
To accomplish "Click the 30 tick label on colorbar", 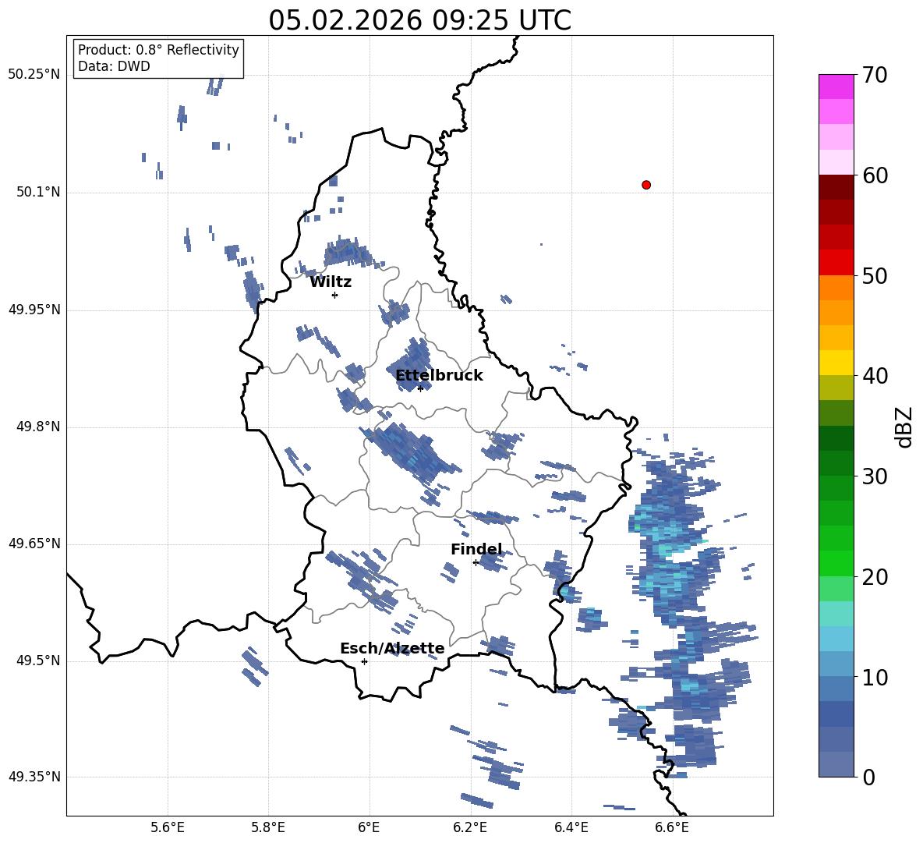I will (874, 476).
